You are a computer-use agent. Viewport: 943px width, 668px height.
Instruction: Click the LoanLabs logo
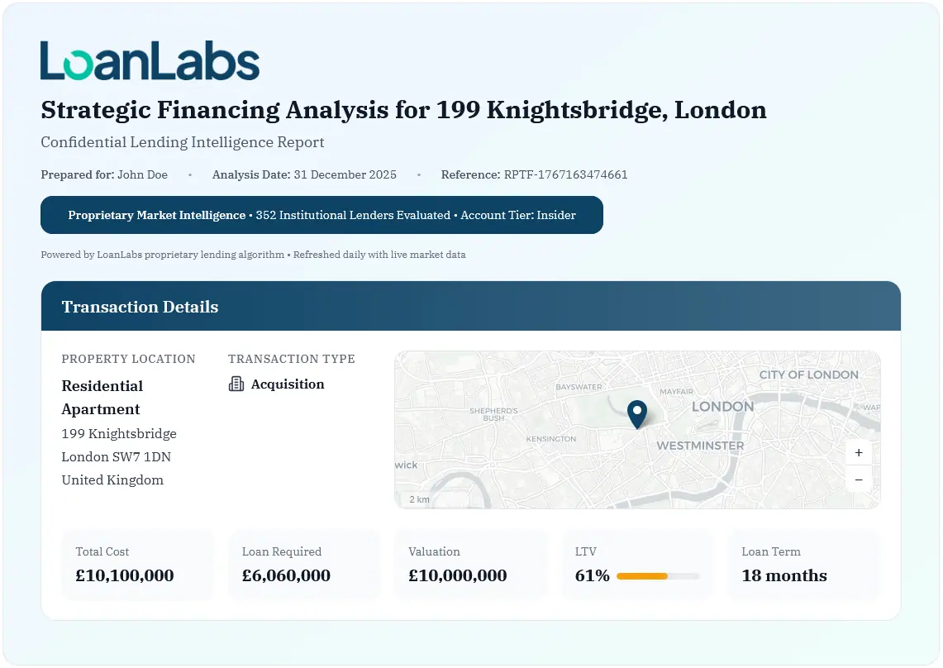tap(150, 62)
